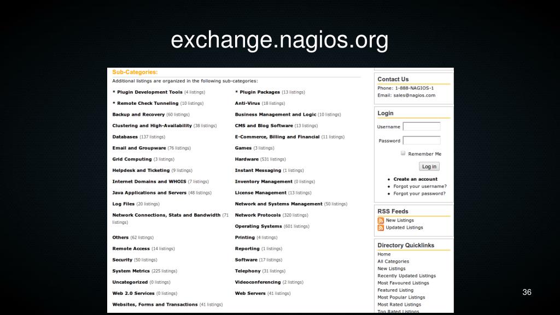This screenshot has height=315, width=560.
Task: Open the Others category
Action: (x=120, y=237)
